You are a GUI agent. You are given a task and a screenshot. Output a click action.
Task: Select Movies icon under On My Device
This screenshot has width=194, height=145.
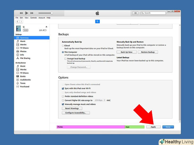[x=18, y=70]
